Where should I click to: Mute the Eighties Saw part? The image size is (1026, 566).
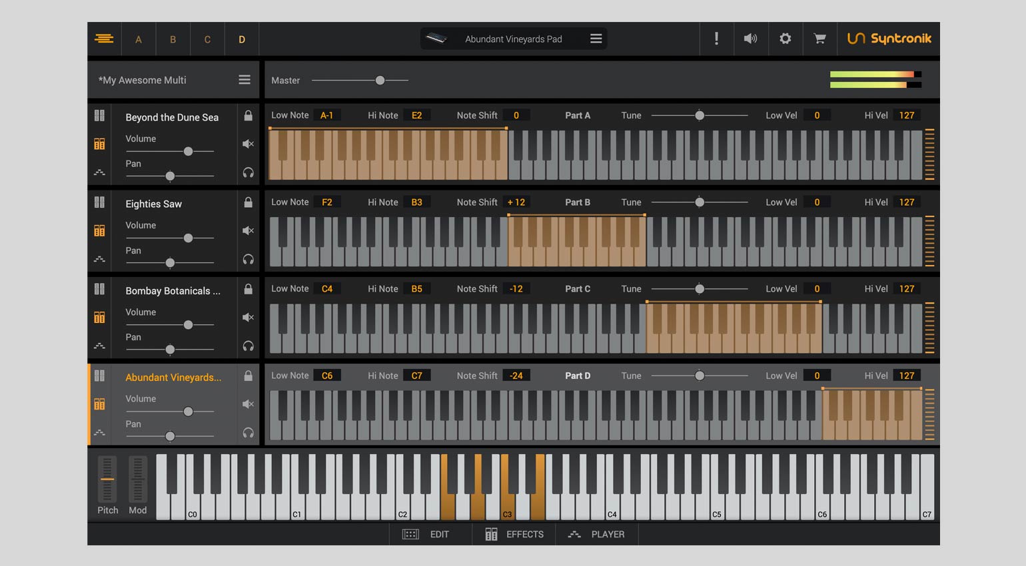248,230
